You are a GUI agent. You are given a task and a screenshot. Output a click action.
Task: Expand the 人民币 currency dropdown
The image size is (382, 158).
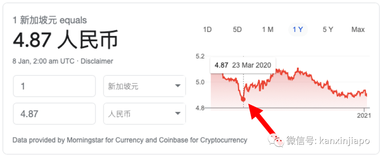(x=144, y=114)
